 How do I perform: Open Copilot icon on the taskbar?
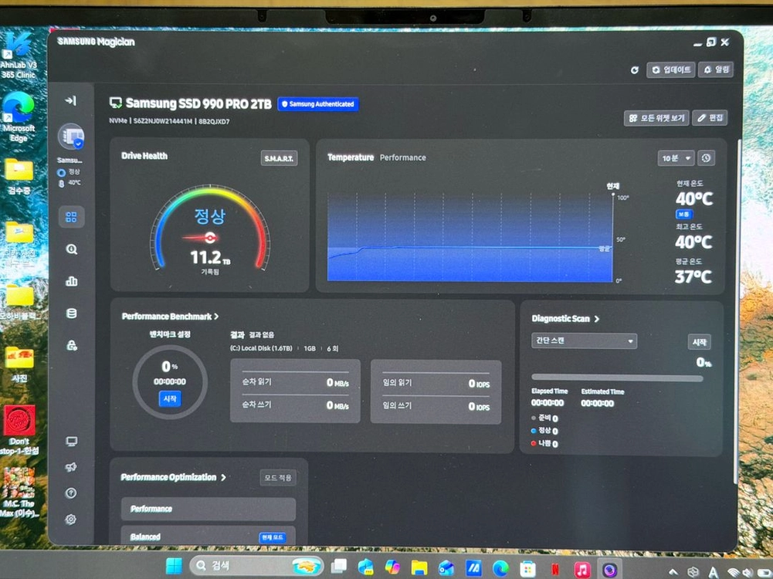click(x=392, y=567)
